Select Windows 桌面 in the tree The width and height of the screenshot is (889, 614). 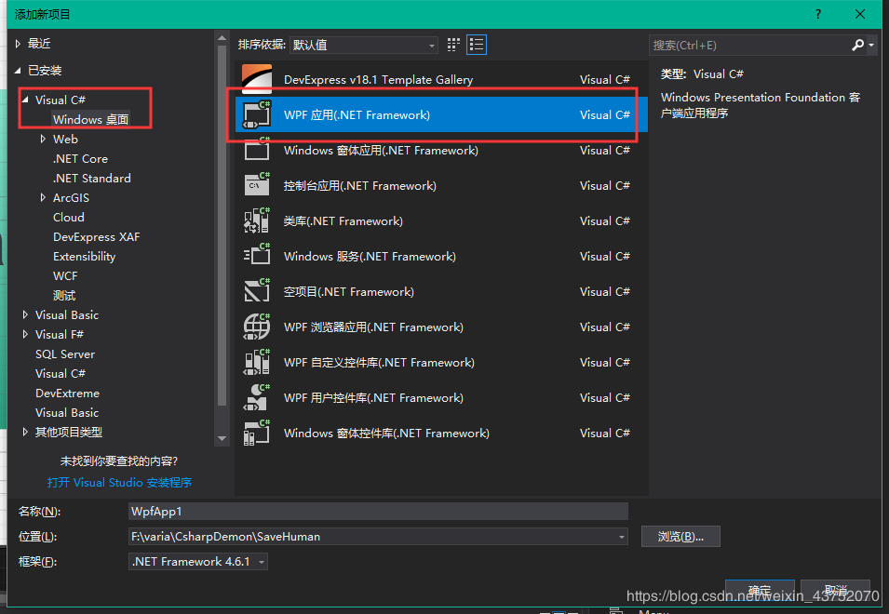[90, 119]
